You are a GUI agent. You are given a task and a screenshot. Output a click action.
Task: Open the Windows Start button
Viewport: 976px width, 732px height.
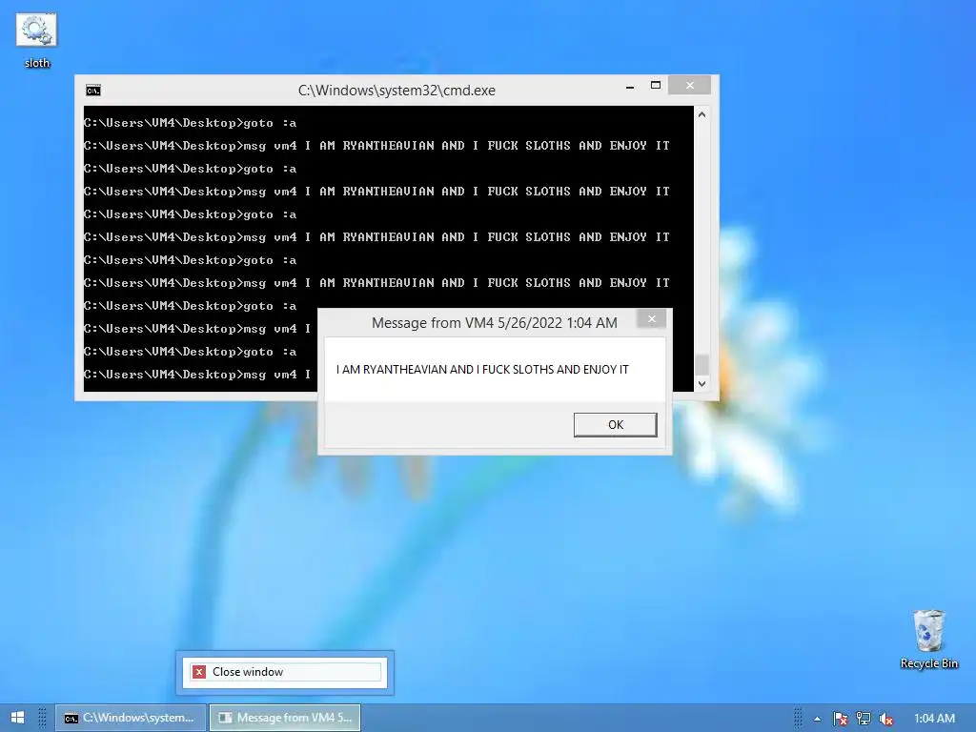click(17, 718)
